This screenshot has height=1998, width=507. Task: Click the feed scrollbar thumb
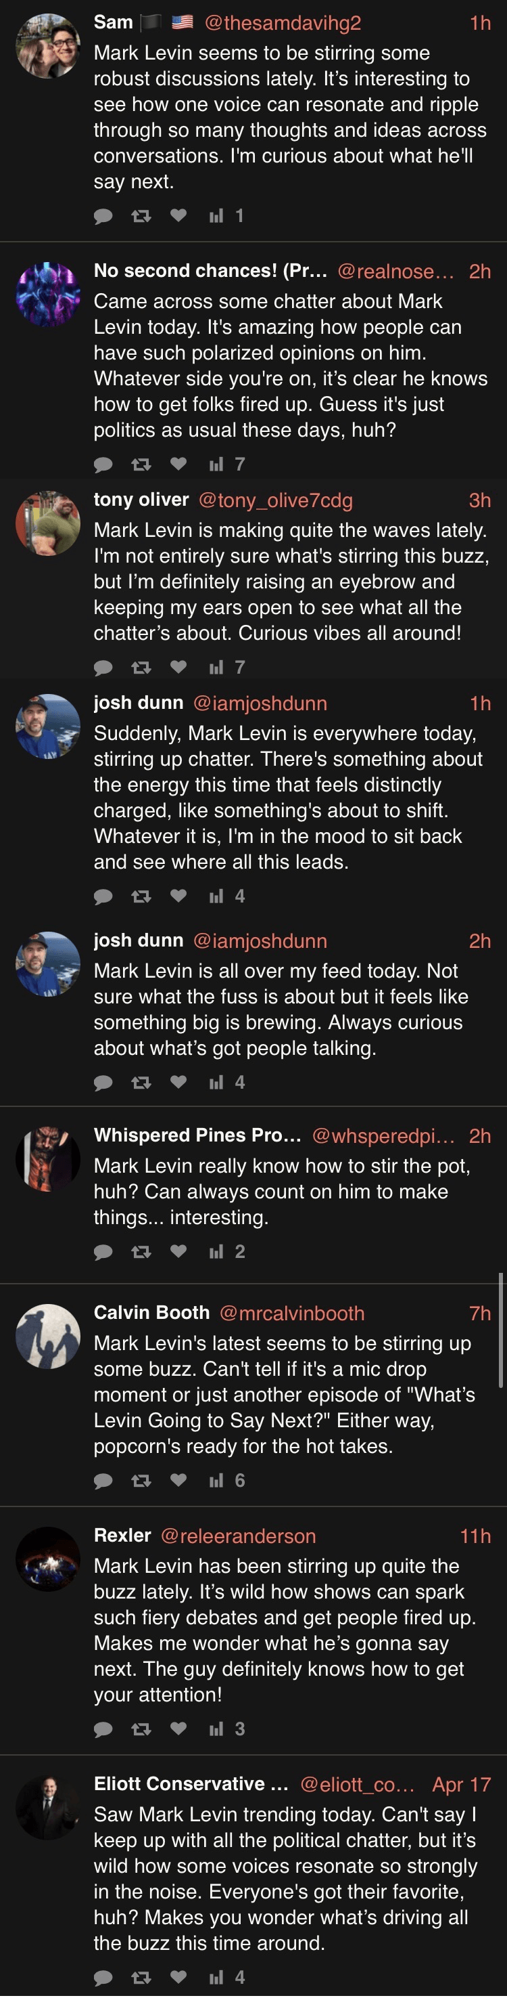(502, 1330)
